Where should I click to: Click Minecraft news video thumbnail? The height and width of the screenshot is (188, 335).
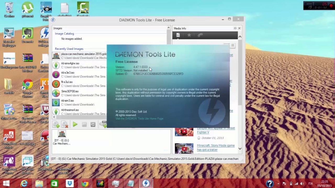(184, 148)
